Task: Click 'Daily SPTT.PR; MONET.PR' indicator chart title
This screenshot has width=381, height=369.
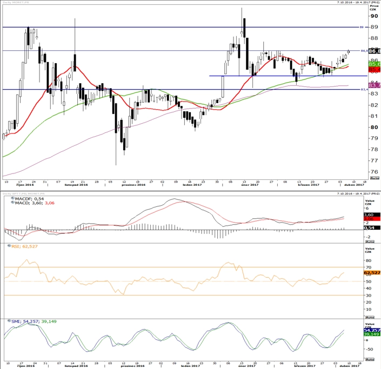Action: click(24, 193)
